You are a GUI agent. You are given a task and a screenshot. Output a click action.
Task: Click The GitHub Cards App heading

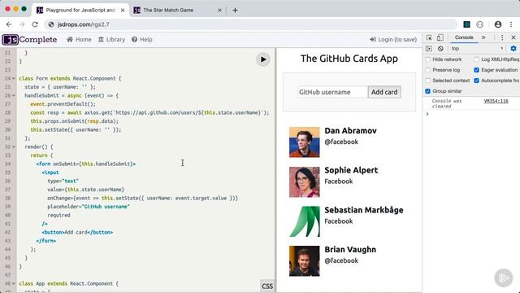point(349,59)
